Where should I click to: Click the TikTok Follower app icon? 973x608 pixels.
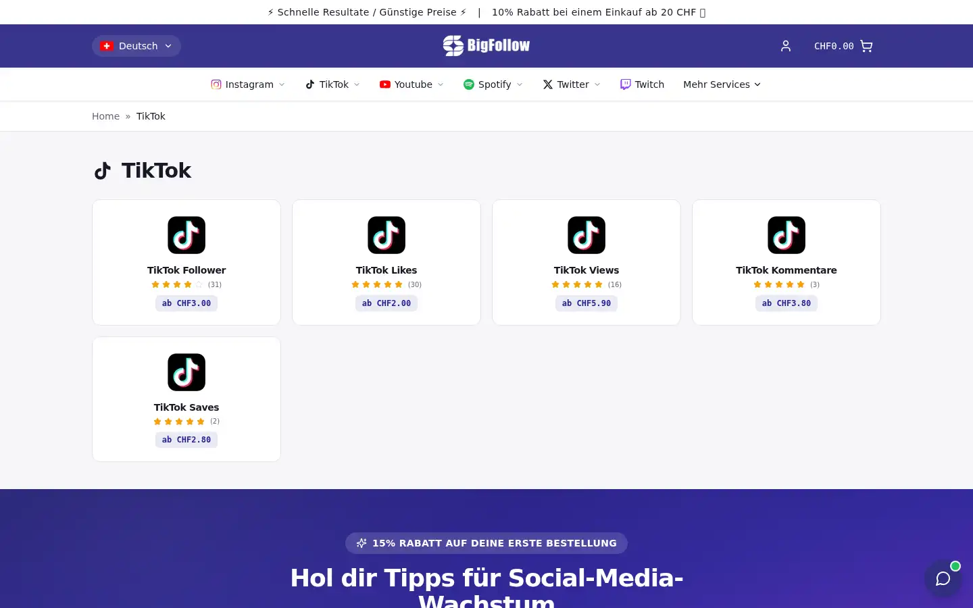tap(186, 235)
